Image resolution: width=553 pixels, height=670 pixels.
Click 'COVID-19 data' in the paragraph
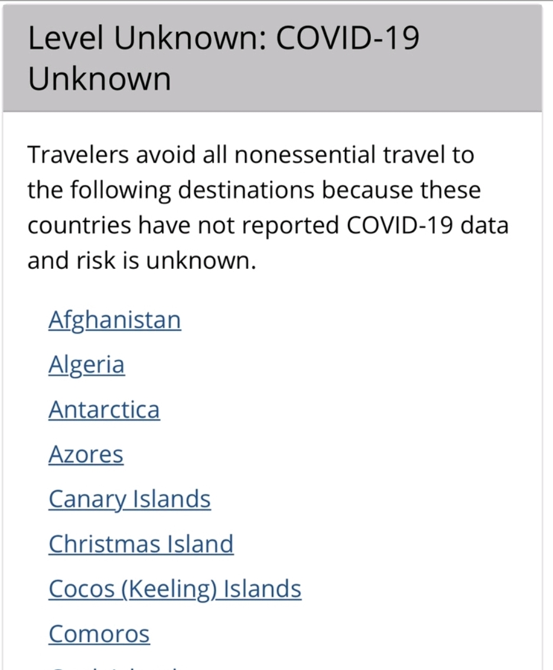427,225
